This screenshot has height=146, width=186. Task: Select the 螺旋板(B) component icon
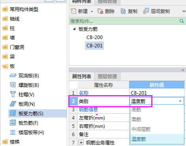pyautogui.click(x=13, y=85)
